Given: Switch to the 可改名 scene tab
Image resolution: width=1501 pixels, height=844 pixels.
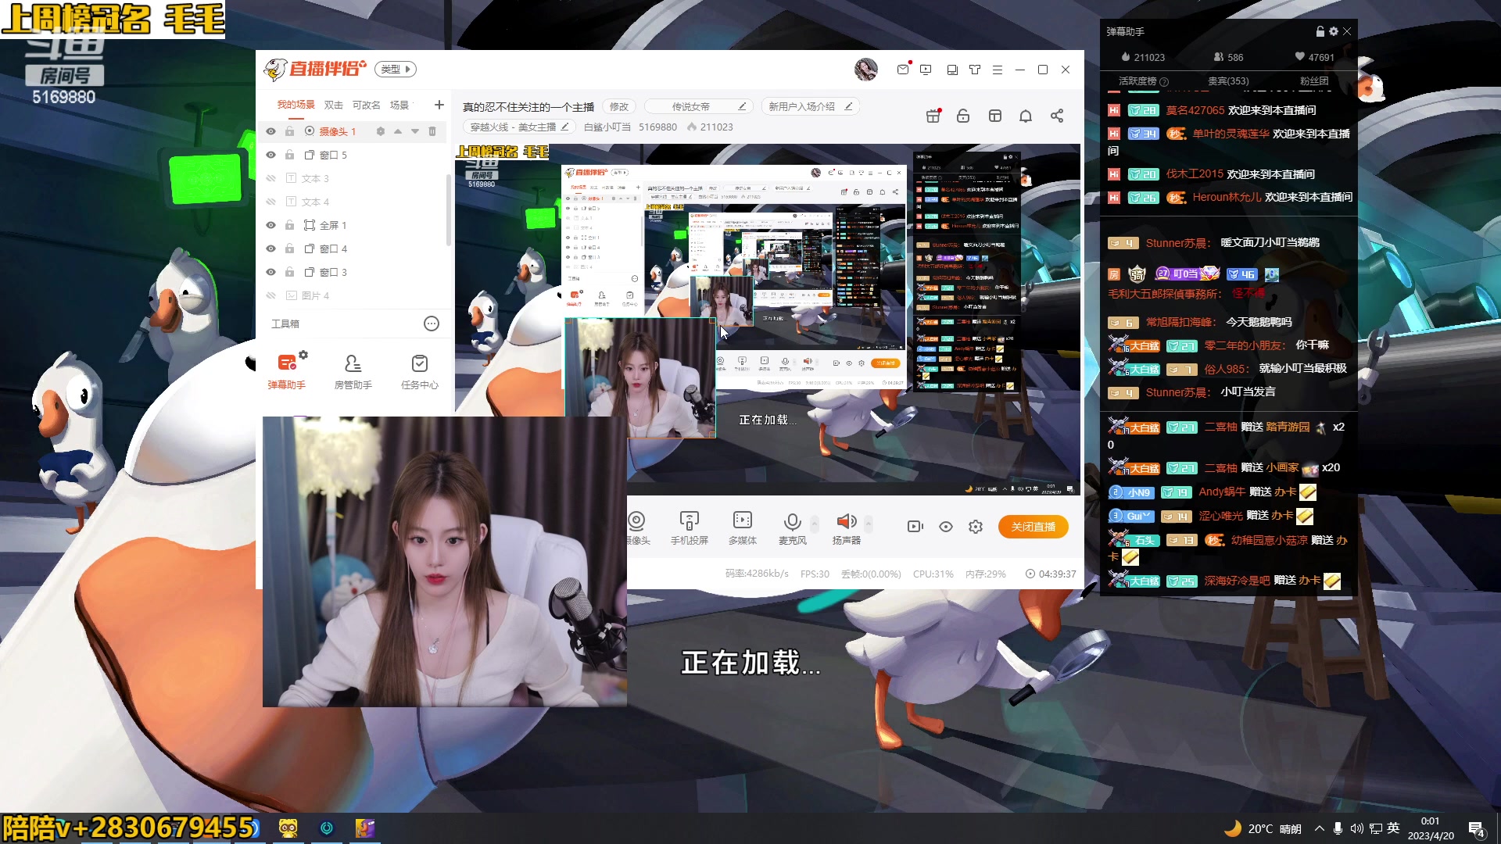Looking at the screenshot, I should (x=366, y=105).
